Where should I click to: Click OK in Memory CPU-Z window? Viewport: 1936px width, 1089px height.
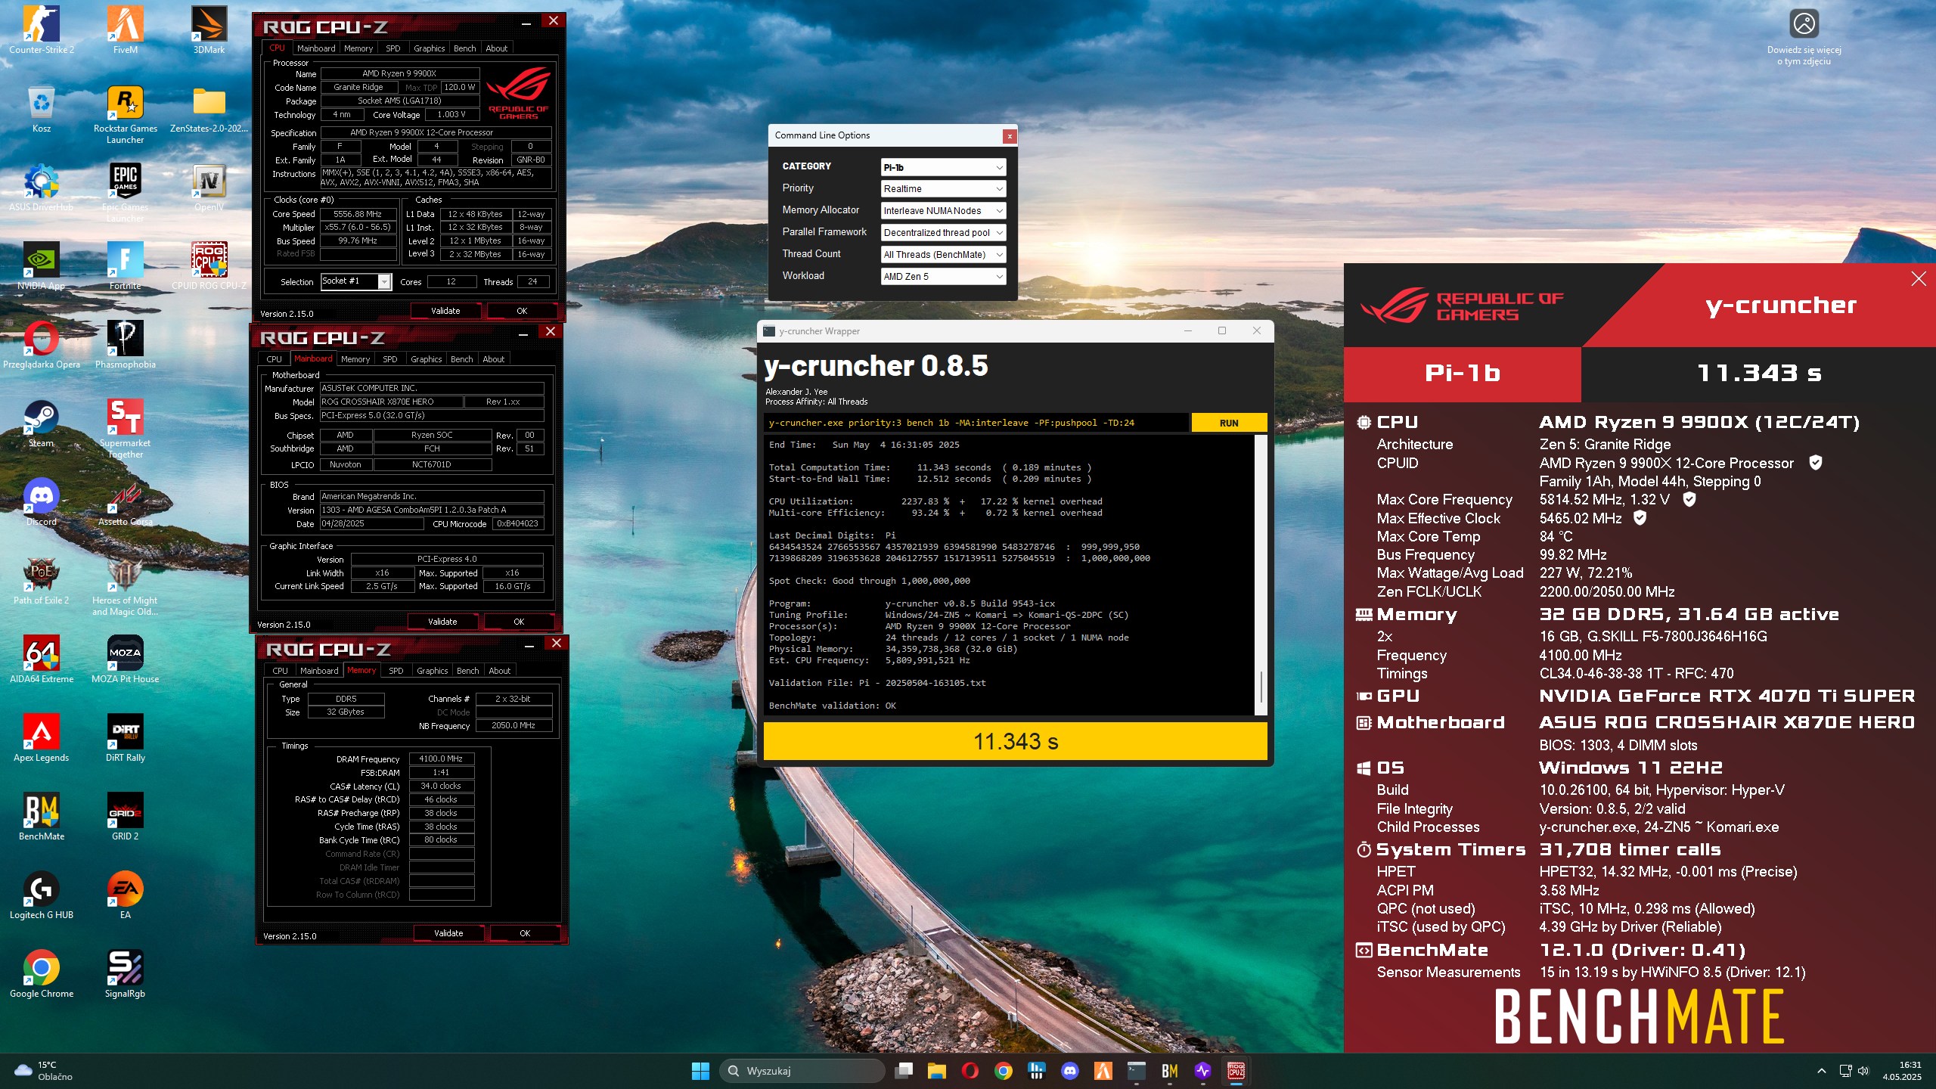click(x=525, y=933)
